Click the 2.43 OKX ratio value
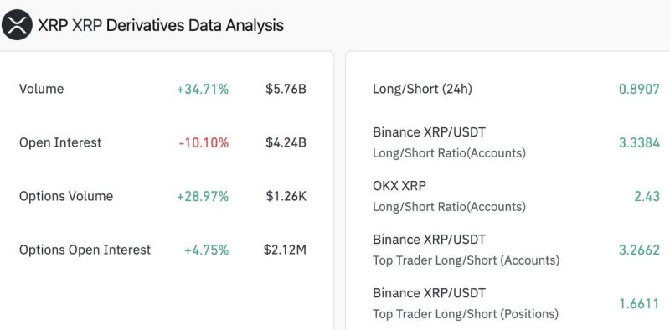 click(647, 197)
